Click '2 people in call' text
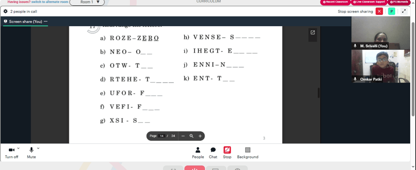This screenshot has height=170, width=416. [x=24, y=11]
